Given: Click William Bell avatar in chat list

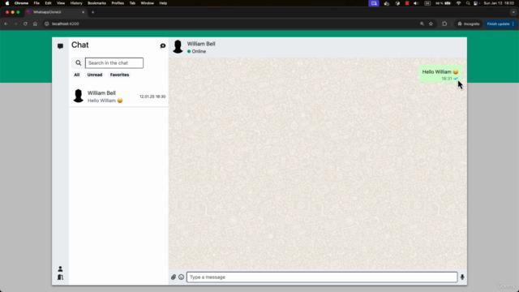Looking at the screenshot, I should (x=79, y=96).
